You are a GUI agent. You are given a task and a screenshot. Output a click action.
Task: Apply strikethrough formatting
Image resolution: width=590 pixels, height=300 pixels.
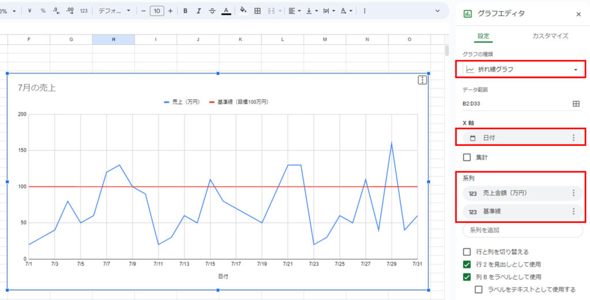pos(212,11)
